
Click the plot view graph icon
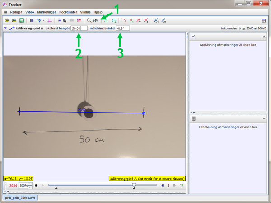193,37
